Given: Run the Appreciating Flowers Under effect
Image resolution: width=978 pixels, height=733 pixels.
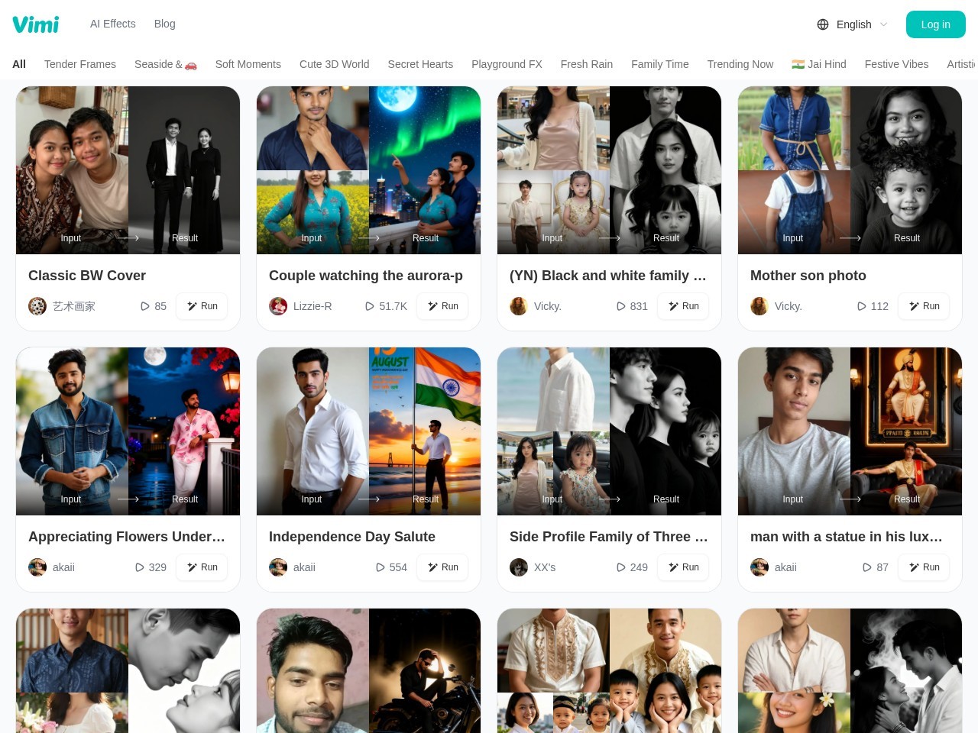Looking at the screenshot, I should click(x=202, y=567).
